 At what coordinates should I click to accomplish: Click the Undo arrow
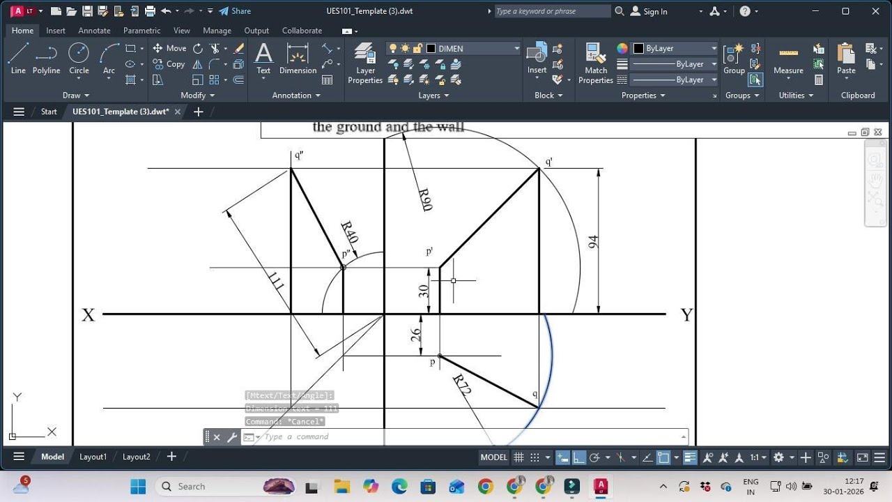tap(166, 11)
